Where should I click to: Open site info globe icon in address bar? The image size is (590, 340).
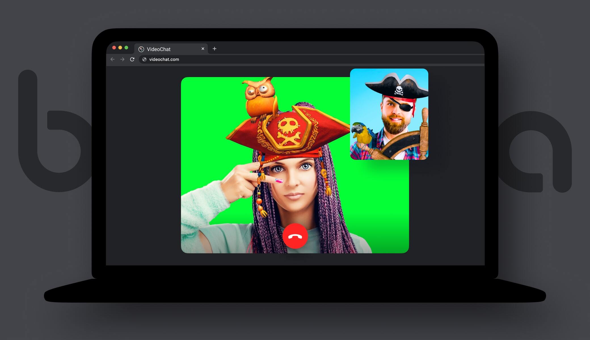(x=144, y=59)
